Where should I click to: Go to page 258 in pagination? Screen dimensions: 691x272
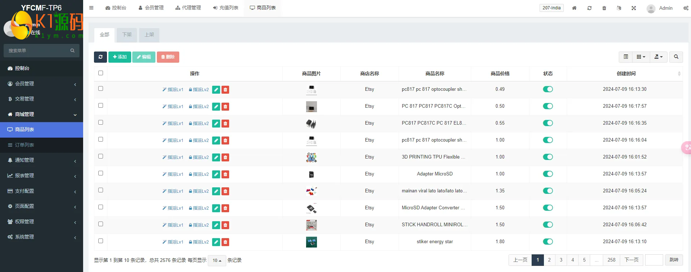point(611,260)
